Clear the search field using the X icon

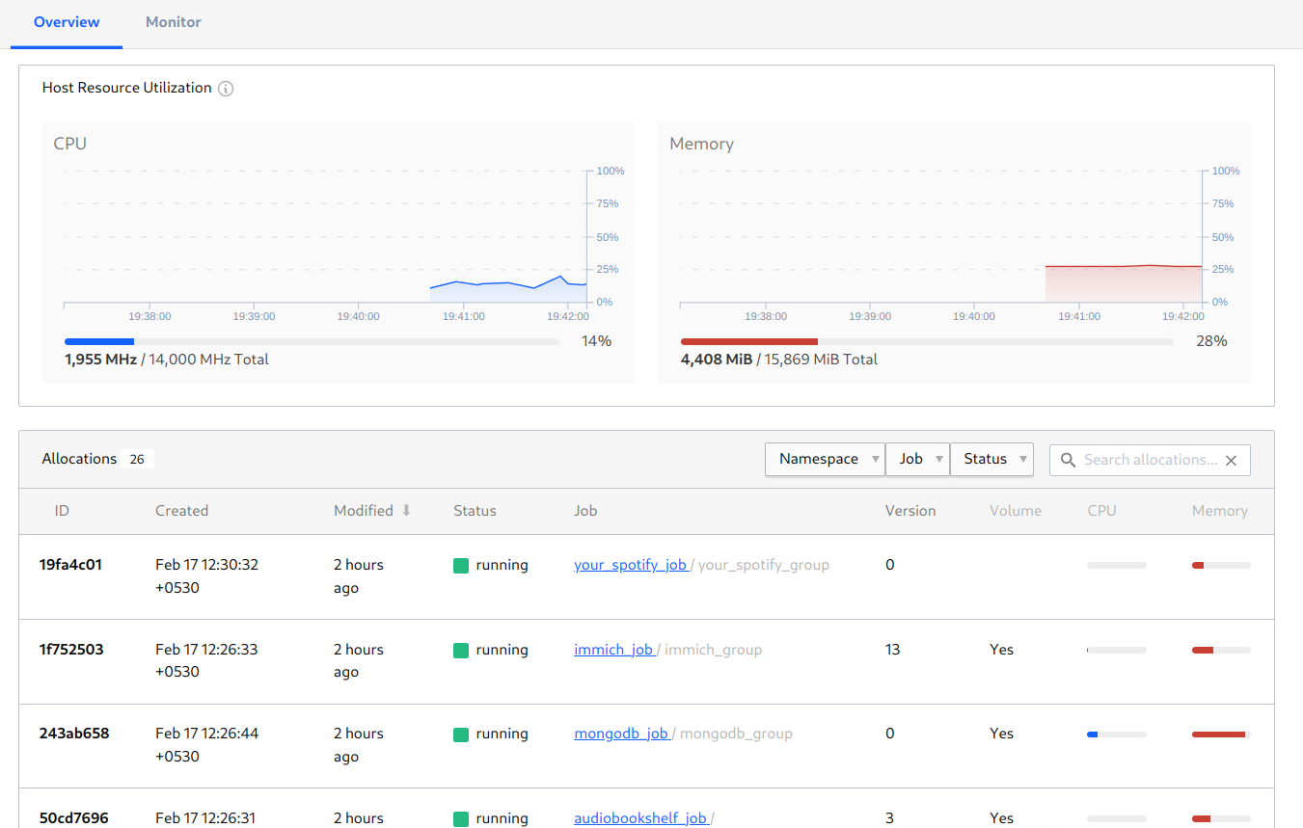[x=1231, y=460]
